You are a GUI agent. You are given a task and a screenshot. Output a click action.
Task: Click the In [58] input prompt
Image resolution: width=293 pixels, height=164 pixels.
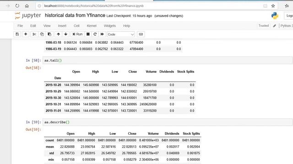pos(33,60)
